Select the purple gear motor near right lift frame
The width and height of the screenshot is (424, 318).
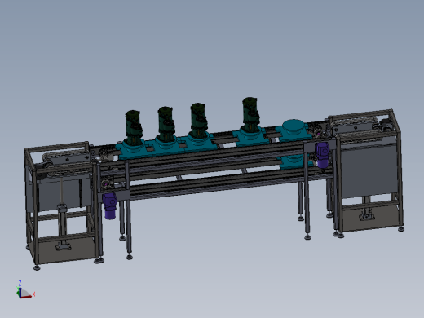tap(322, 155)
